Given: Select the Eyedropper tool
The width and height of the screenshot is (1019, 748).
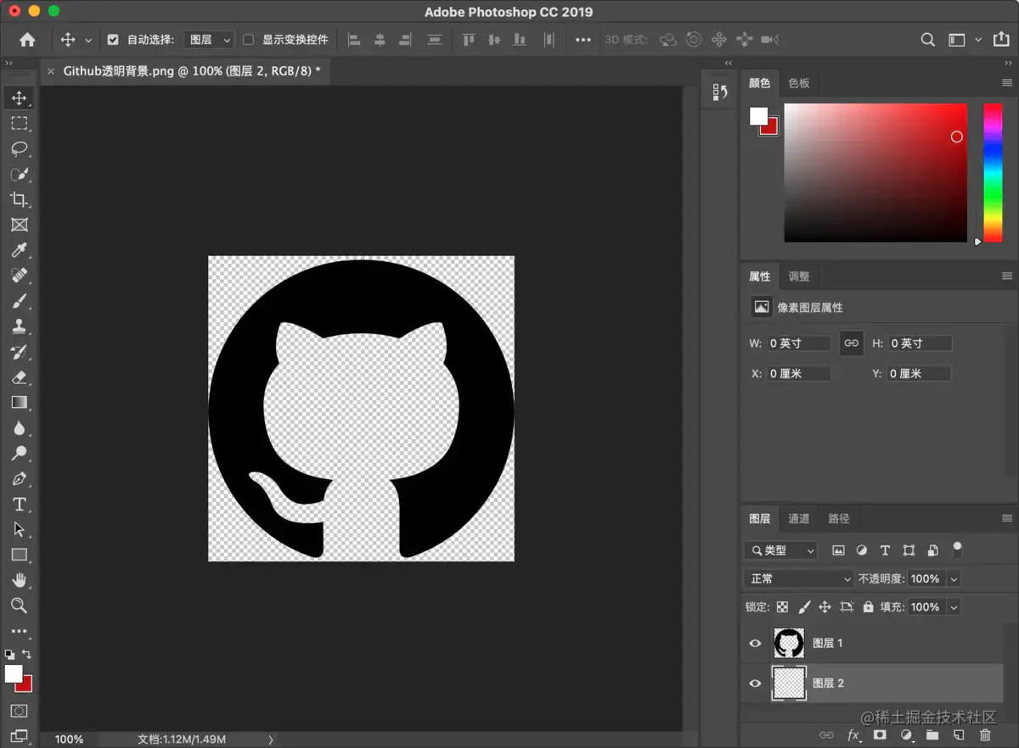Looking at the screenshot, I should (19, 250).
